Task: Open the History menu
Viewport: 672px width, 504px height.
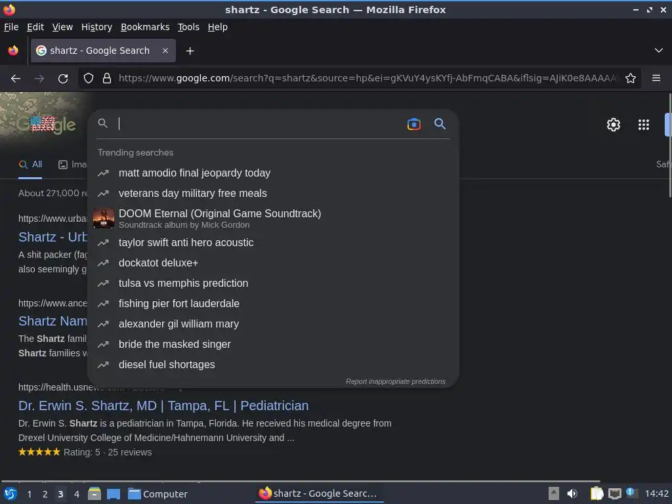Action: pyautogui.click(x=96, y=27)
